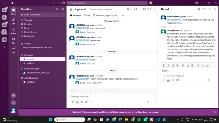
Task: Insert code formatting in thread reply
Action: click(x=203, y=65)
